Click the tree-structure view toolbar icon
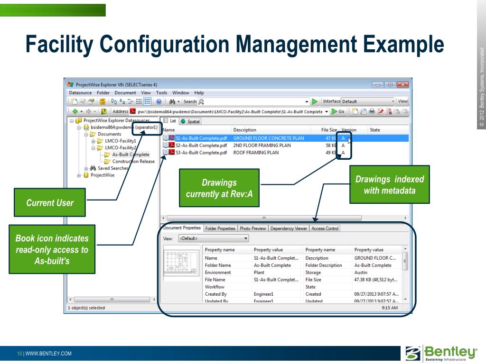486x364 pixels. pos(131,101)
